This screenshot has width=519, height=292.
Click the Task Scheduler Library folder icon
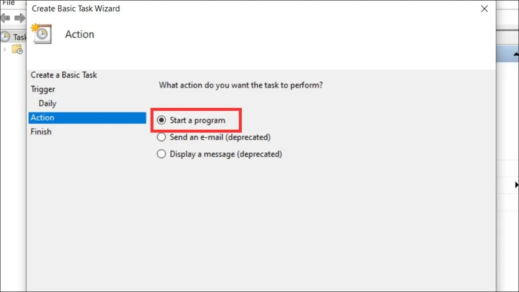tap(18, 49)
